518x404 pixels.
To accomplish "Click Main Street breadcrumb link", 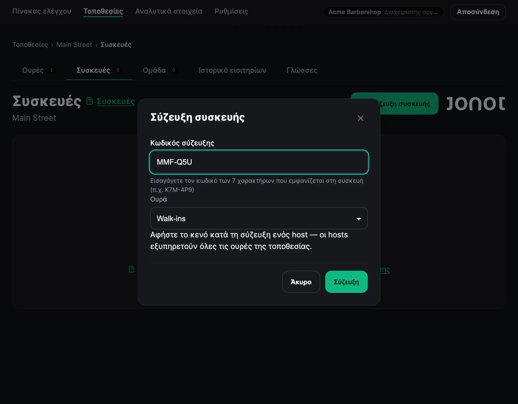I will click(74, 45).
